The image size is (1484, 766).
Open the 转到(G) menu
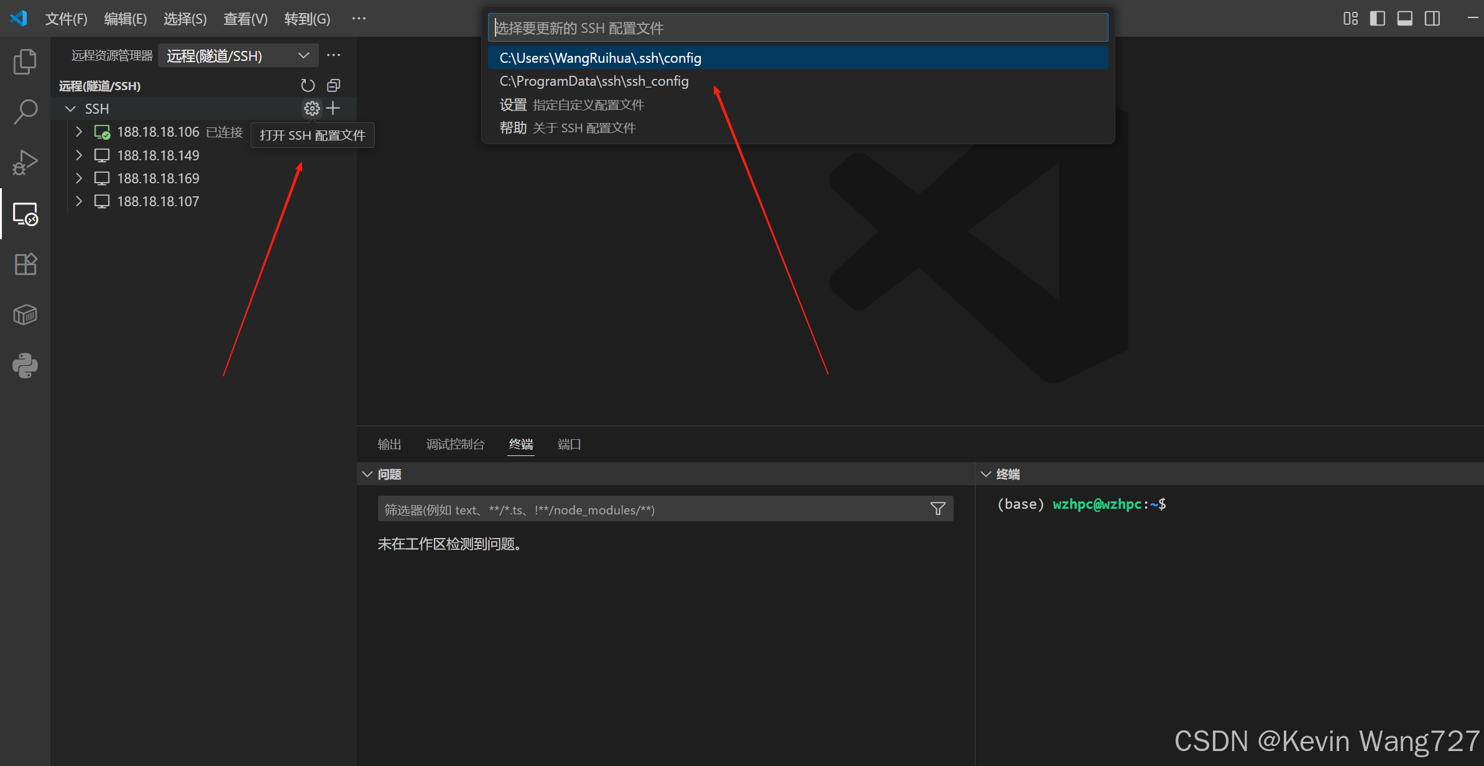coord(307,19)
